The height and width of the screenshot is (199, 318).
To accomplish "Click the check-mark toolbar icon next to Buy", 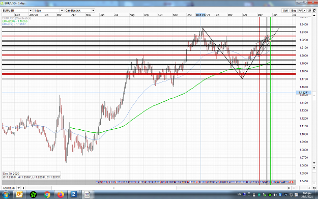I will (300, 11).
